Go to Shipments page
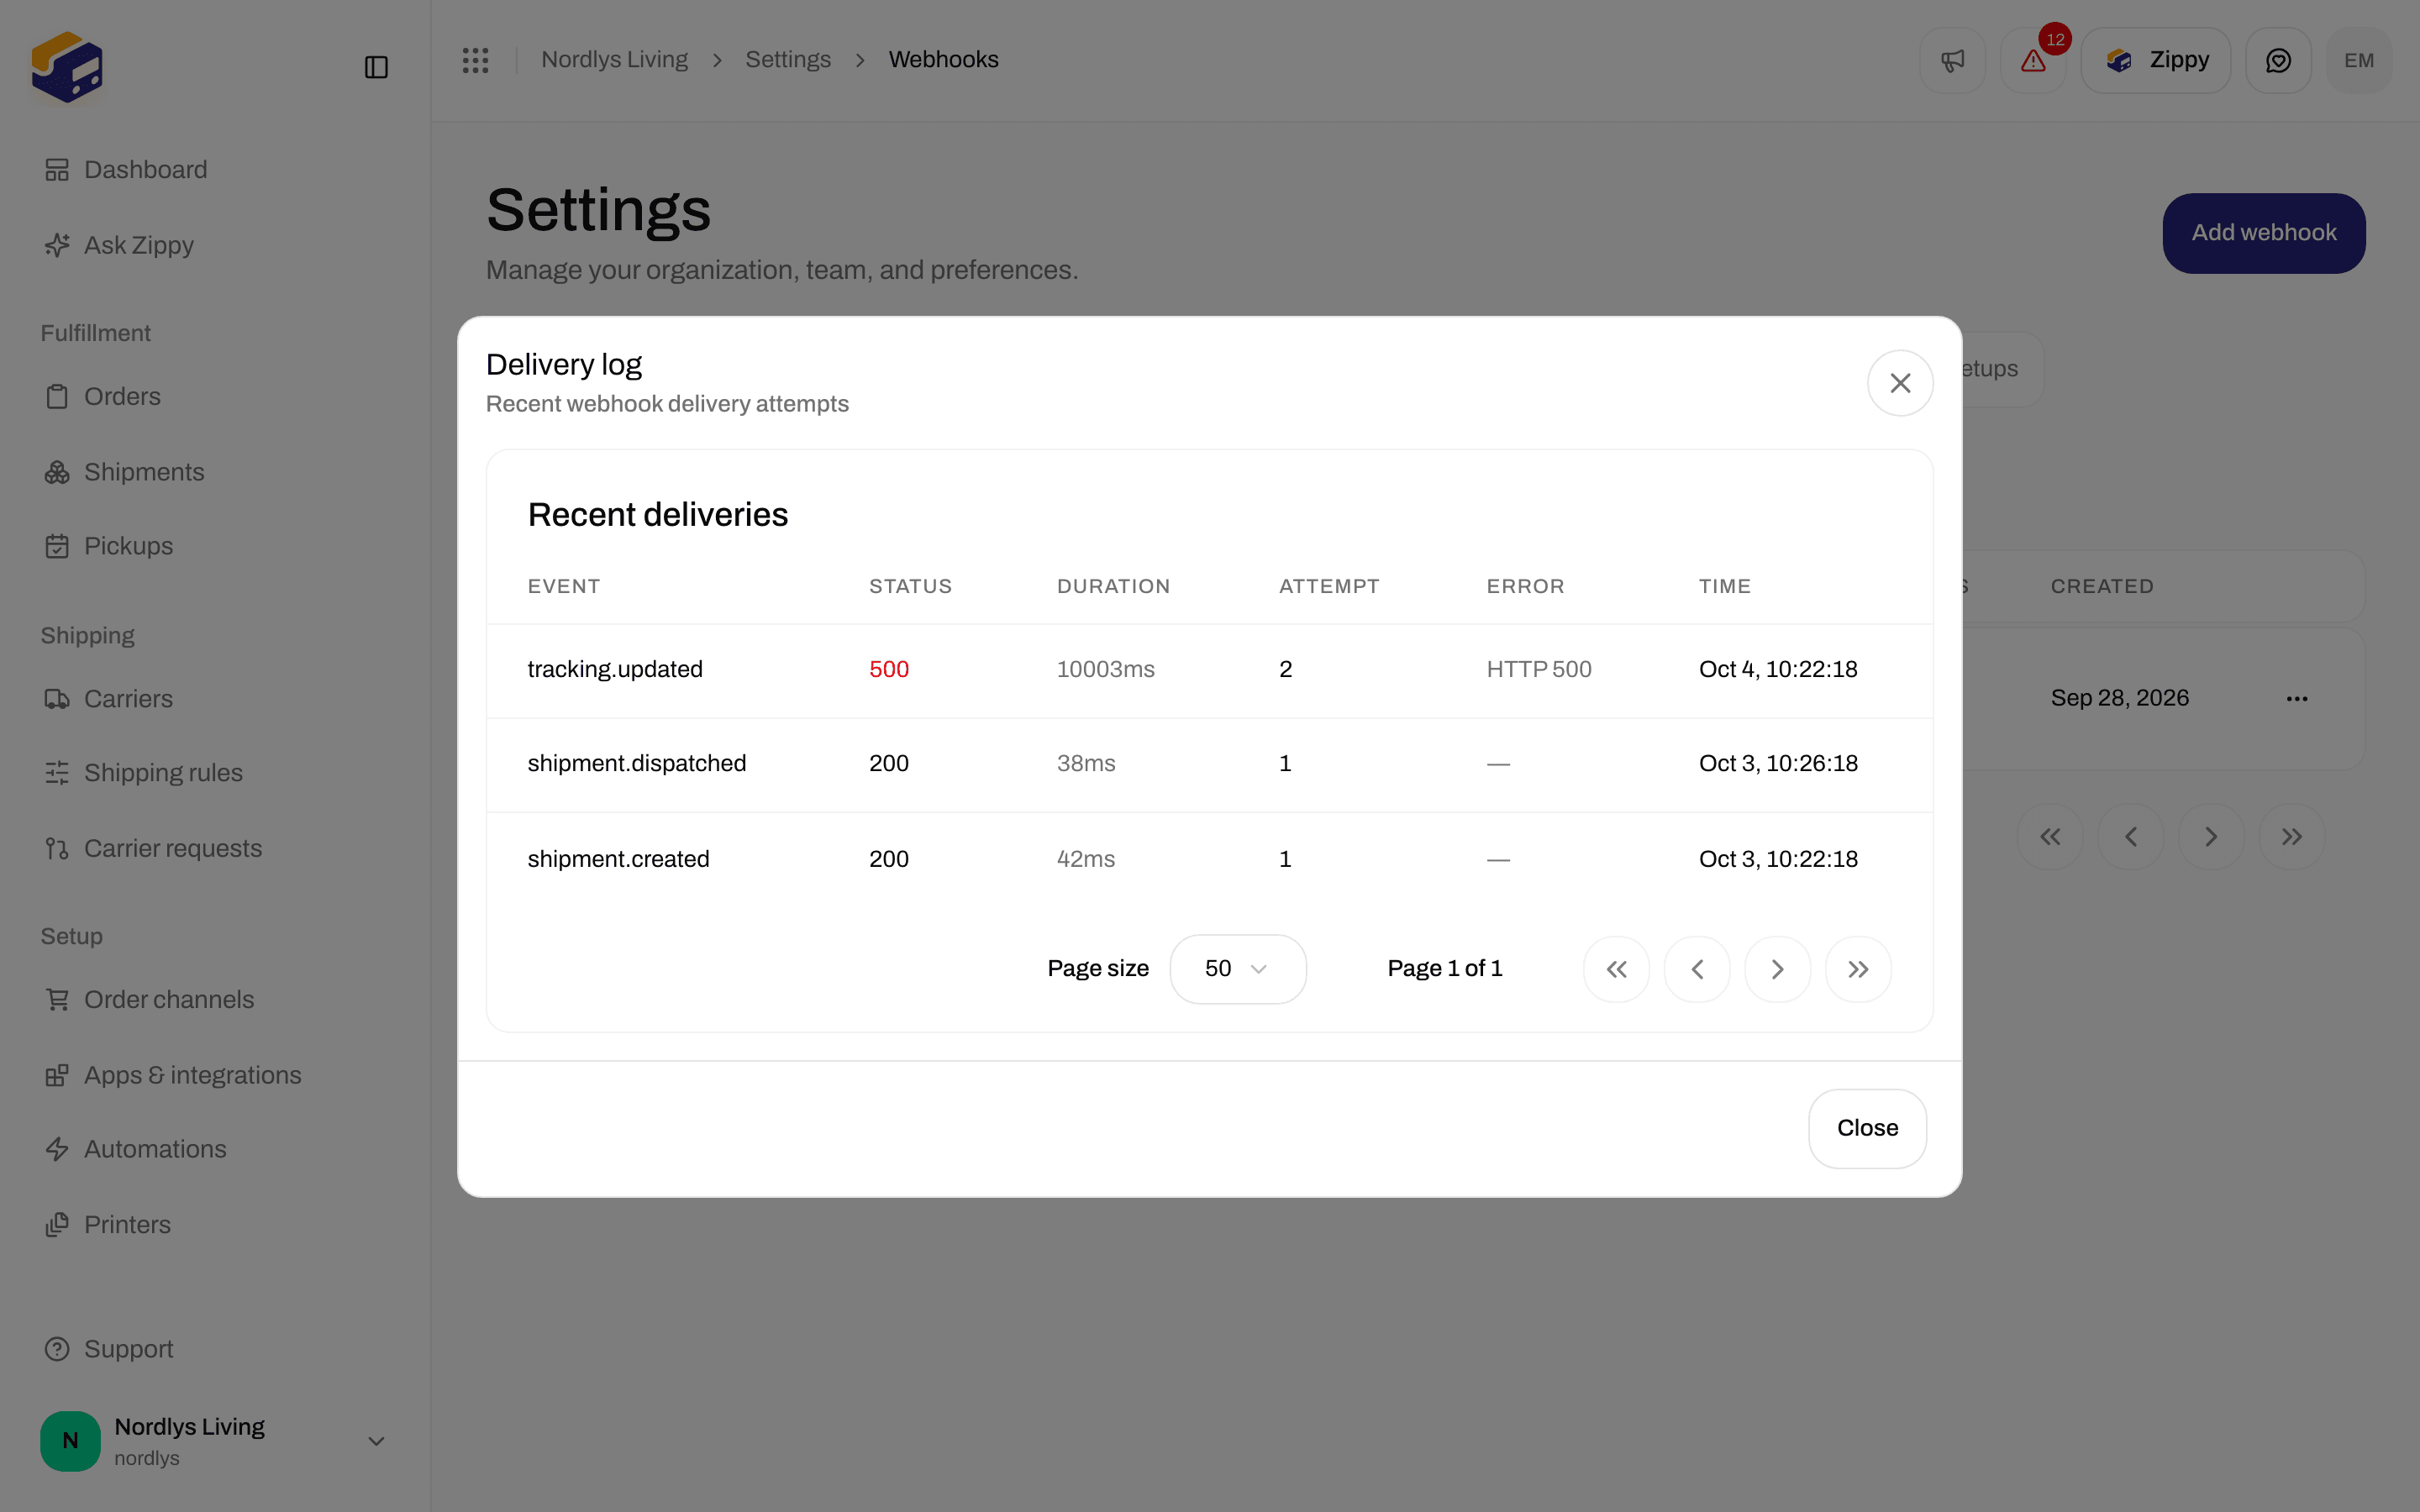2420x1512 pixels. 215,472
